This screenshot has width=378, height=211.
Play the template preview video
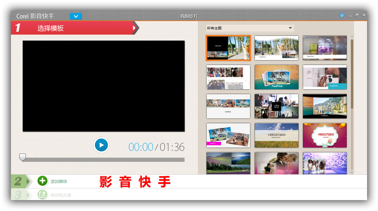click(101, 145)
